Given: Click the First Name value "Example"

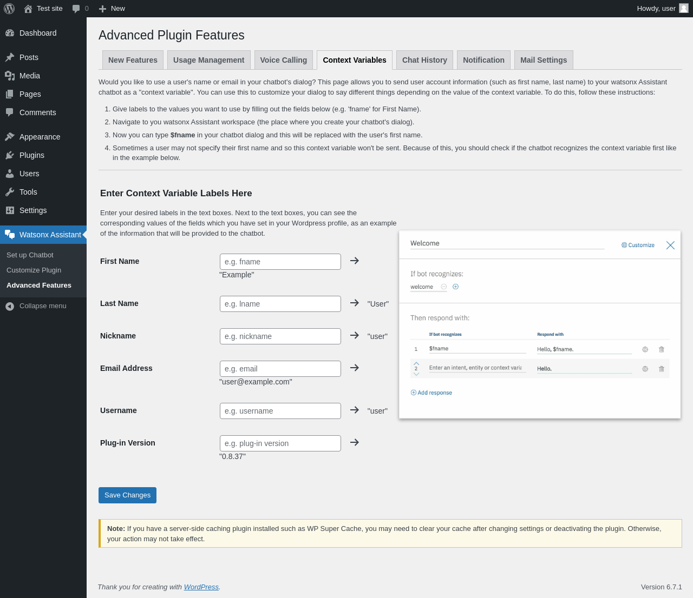Looking at the screenshot, I should point(237,275).
